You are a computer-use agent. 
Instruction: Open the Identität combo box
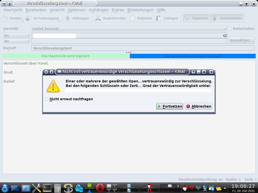tap(129, 29)
